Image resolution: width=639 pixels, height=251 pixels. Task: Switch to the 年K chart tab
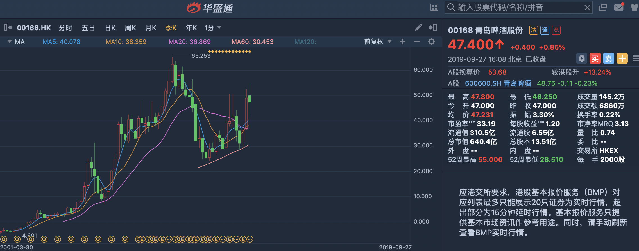tap(191, 28)
